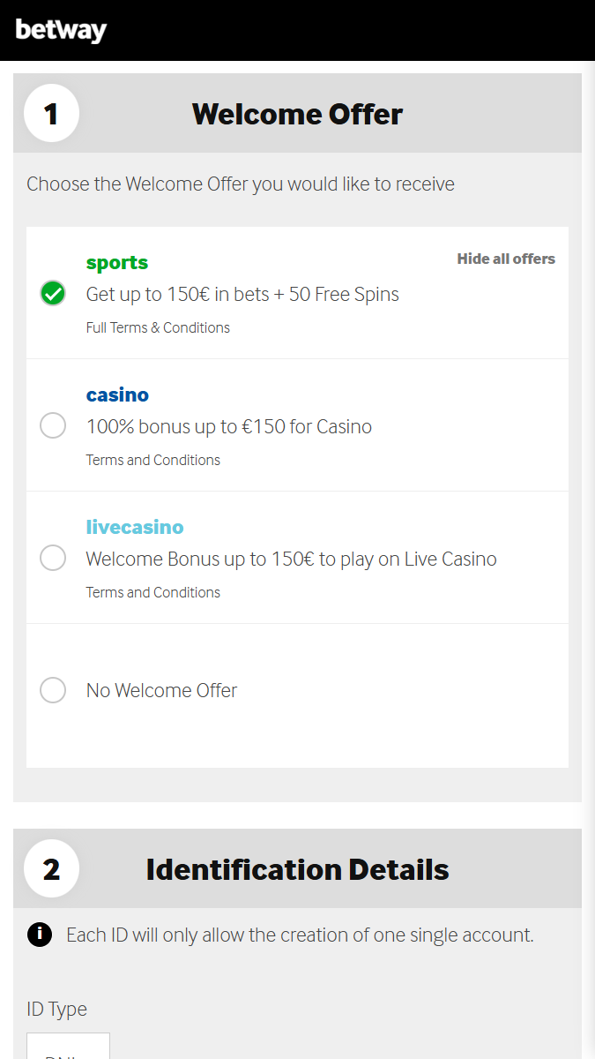Click the No Welcome Offer label text
Image resolution: width=595 pixels, height=1059 pixels.
(x=161, y=690)
